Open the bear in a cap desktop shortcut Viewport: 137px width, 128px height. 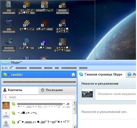click(62, 5)
